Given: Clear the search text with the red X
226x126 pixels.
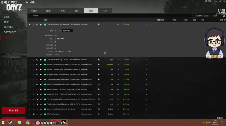Looking at the screenshot, I should pos(193,16).
